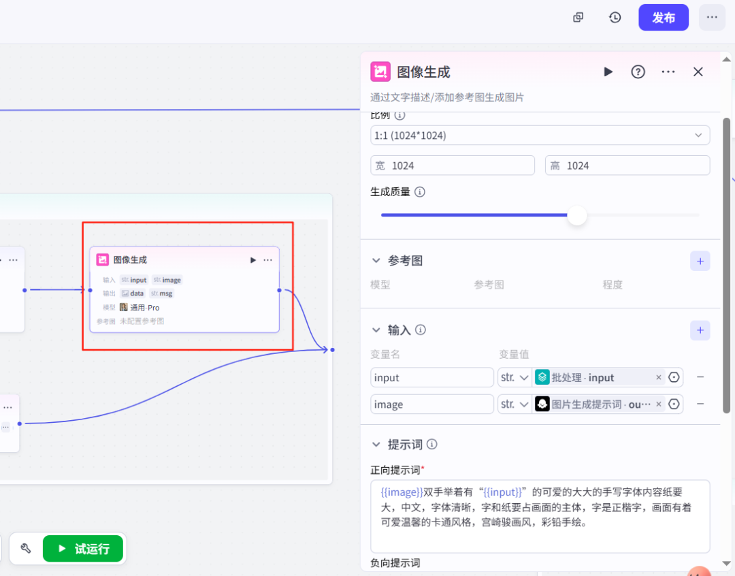The width and height of the screenshot is (735, 576).
Task: Open str. type dropdown for image row
Action: pos(514,404)
